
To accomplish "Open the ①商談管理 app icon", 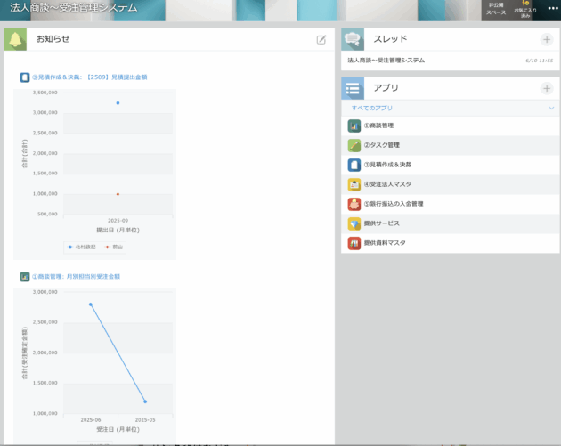I will pos(354,126).
